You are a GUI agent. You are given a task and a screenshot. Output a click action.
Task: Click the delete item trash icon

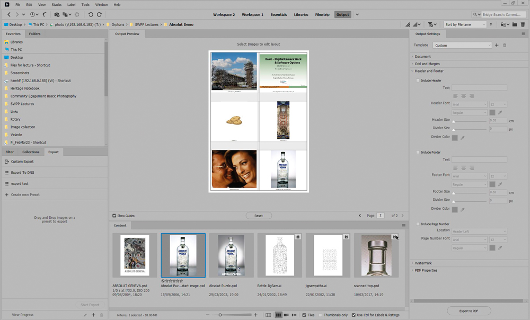[x=523, y=25]
